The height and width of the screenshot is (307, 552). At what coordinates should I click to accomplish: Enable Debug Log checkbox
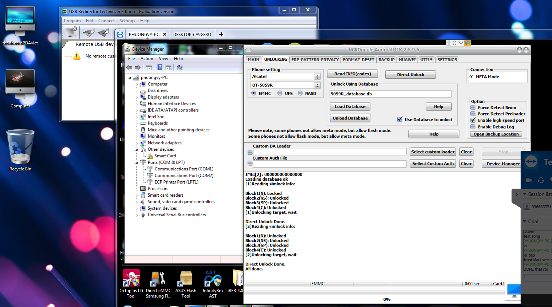[x=473, y=127]
